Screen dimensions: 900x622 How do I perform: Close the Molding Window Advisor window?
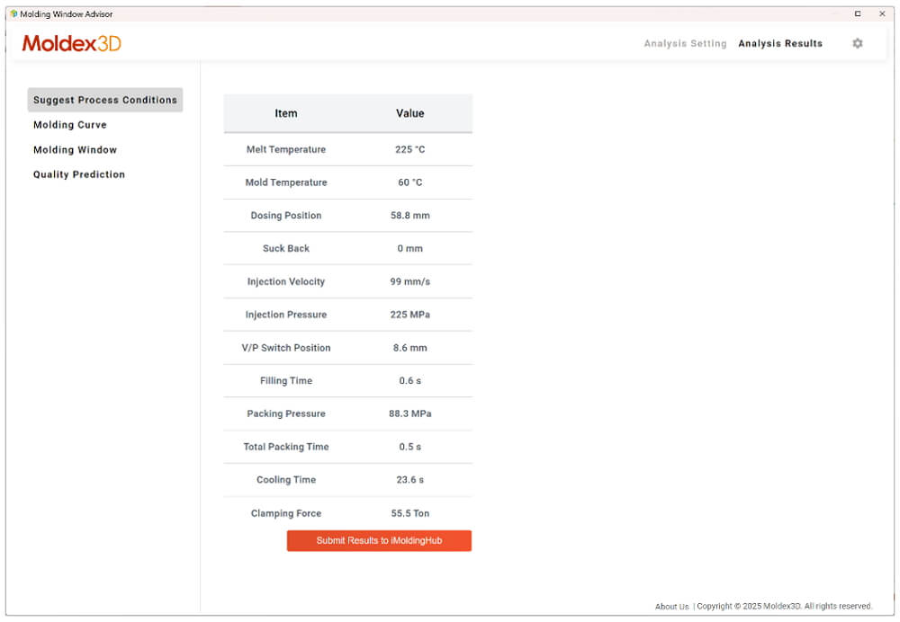[882, 13]
